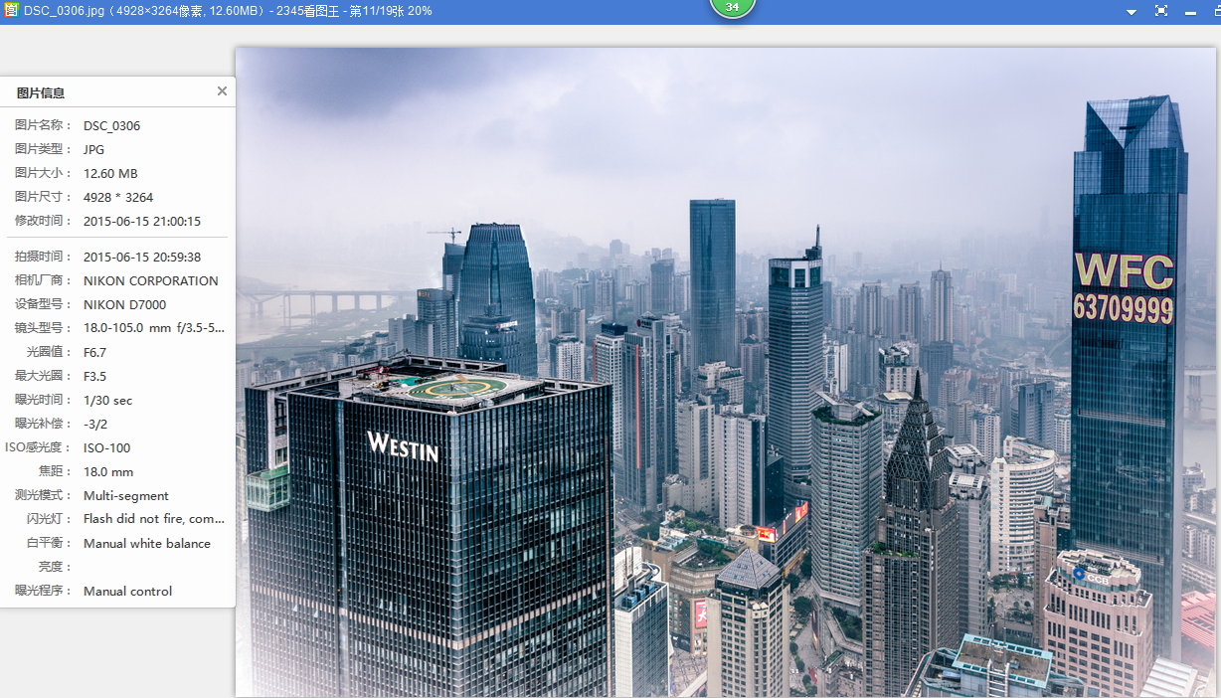This screenshot has width=1221, height=698.
Task: Click the 2345看图王 app icon
Action: [11, 10]
